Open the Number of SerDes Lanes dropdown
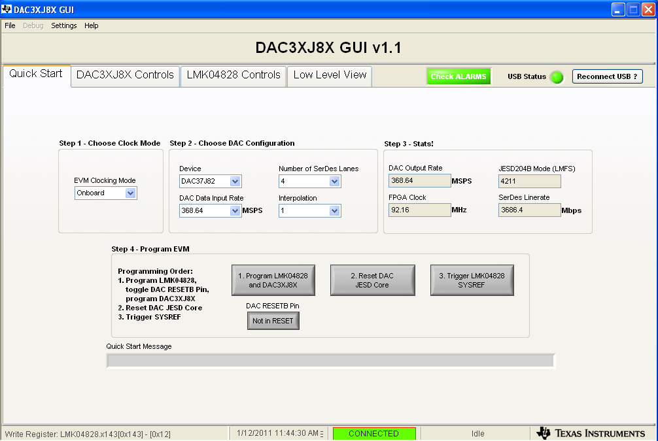Screen dimensions: 658x441 coord(309,181)
